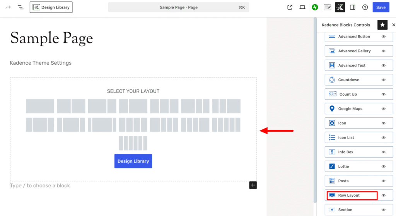Toggle Countdown visibility eye

click(384, 80)
